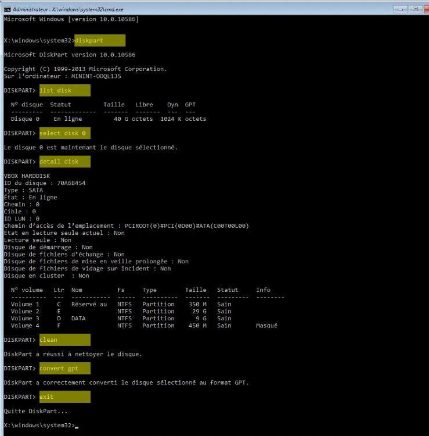The image size is (429, 436).
Task: Click the final X:\windows\system32> prompt cursor
Action: pos(77,427)
